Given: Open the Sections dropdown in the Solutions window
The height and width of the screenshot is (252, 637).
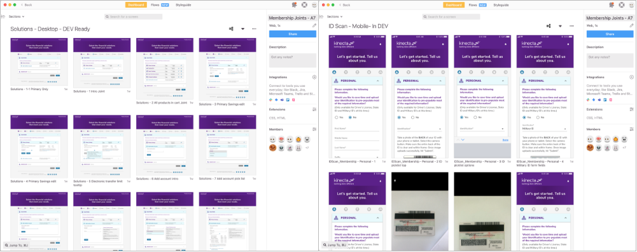Looking at the screenshot, I should [17, 17].
